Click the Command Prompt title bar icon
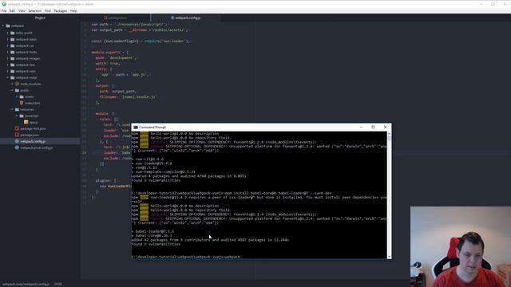Screen dimensions: 511x287 136,128
